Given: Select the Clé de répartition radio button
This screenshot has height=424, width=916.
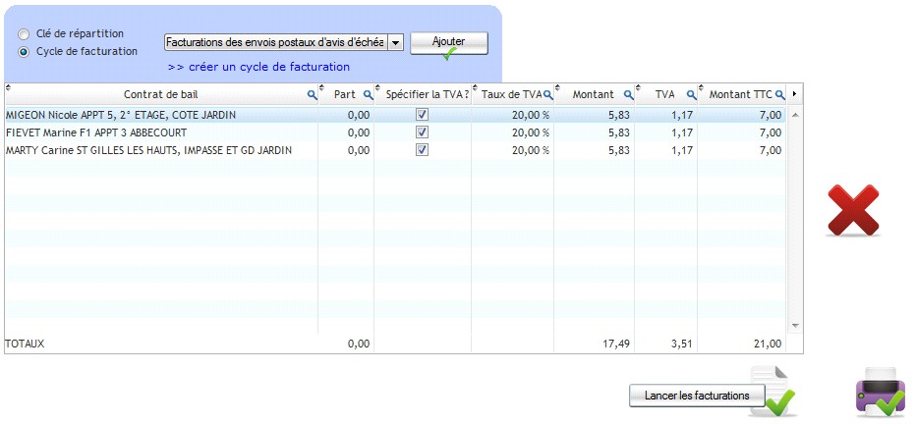Looking at the screenshot, I should pos(24,33).
